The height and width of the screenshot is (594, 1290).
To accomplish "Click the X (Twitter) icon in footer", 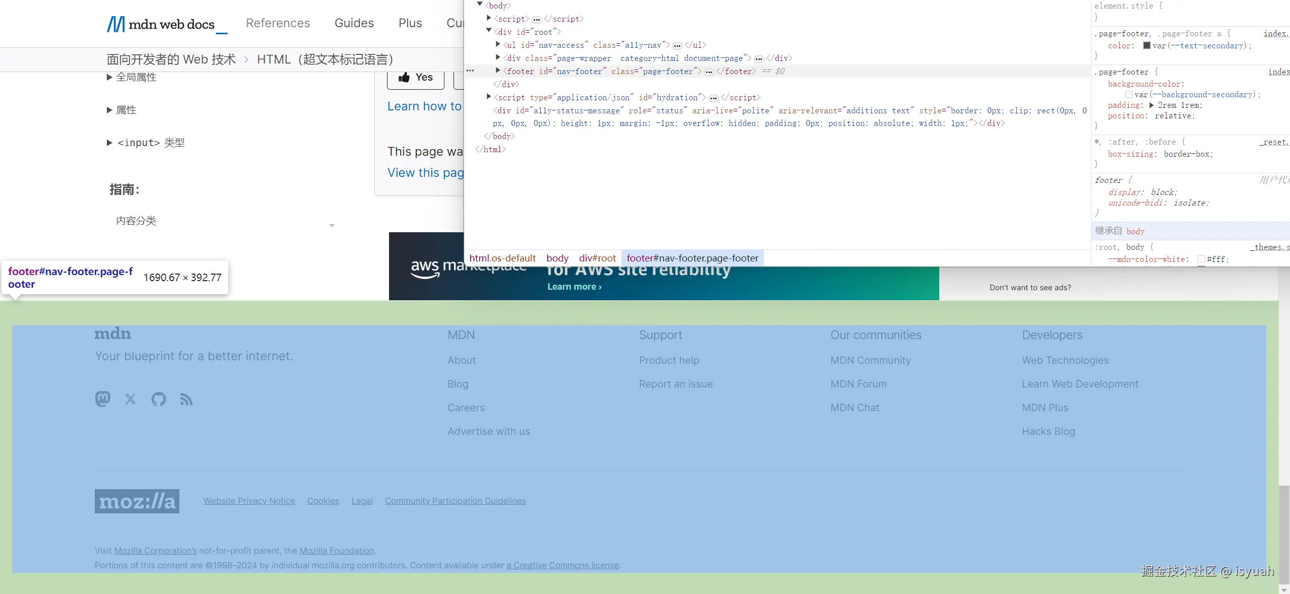I will pos(131,399).
